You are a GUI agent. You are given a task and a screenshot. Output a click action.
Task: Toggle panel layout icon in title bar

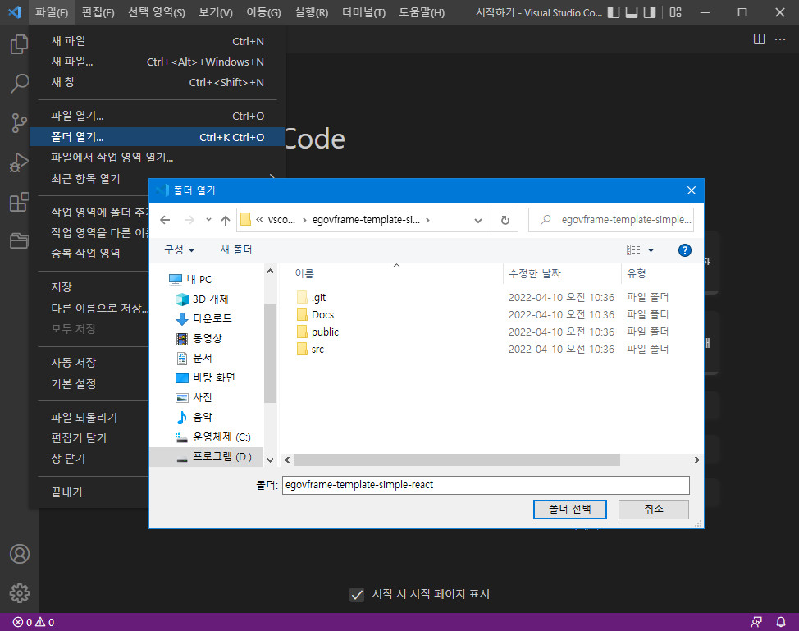point(632,12)
